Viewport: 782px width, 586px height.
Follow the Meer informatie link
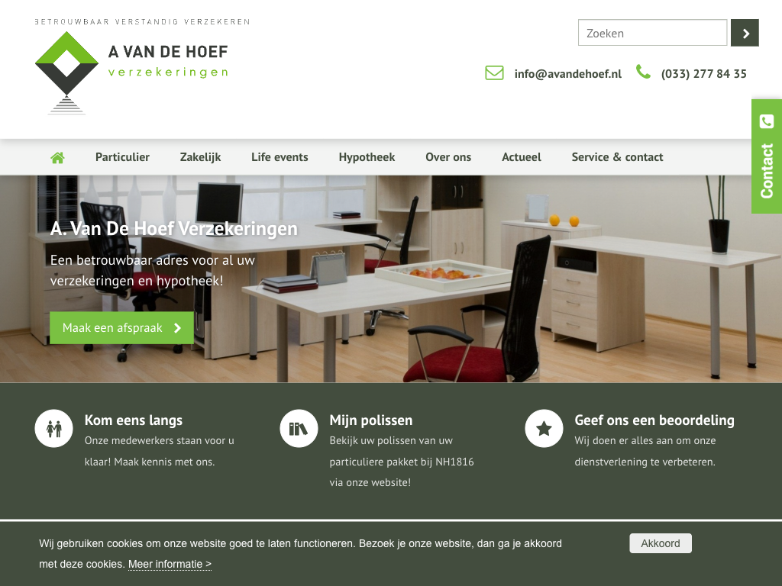click(170, 564)
